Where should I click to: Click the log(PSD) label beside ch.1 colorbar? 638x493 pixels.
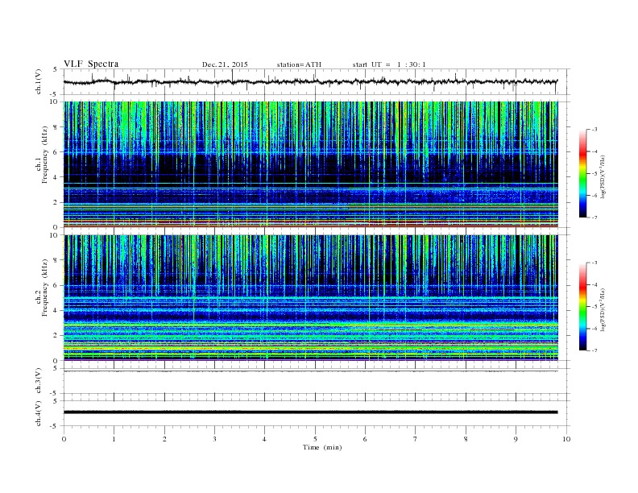click(603, 177)
